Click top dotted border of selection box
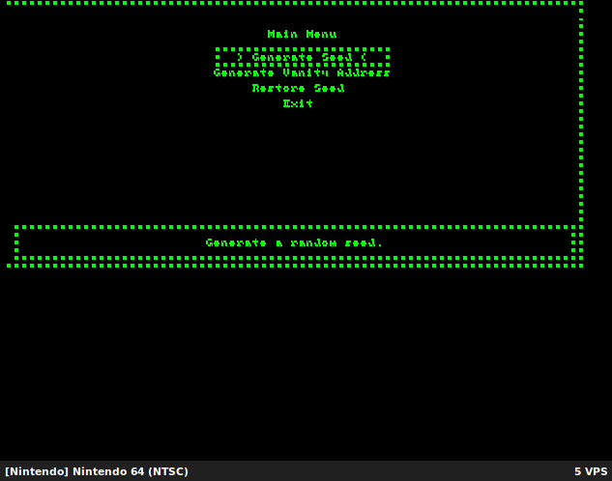 [x=302, y=48]
